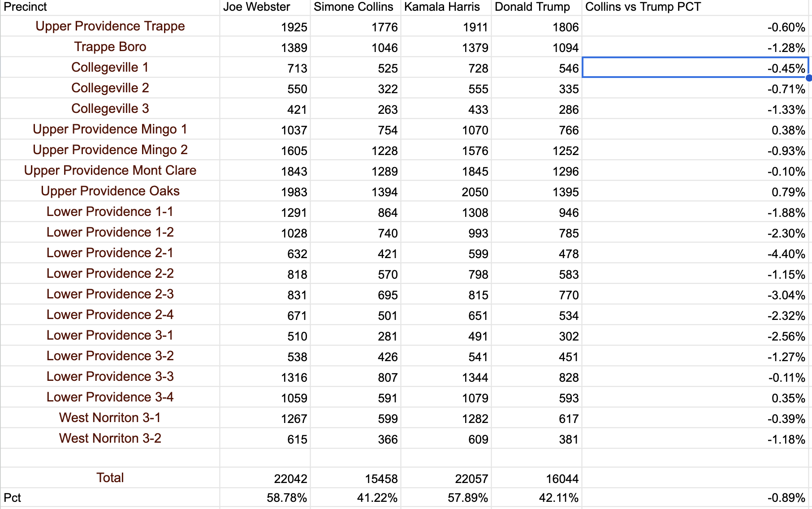The height and width of the screenshot is (509, 812).
Task: Select Trump's 546 Collegeville 1 value
Action: (x=537, y=68)
